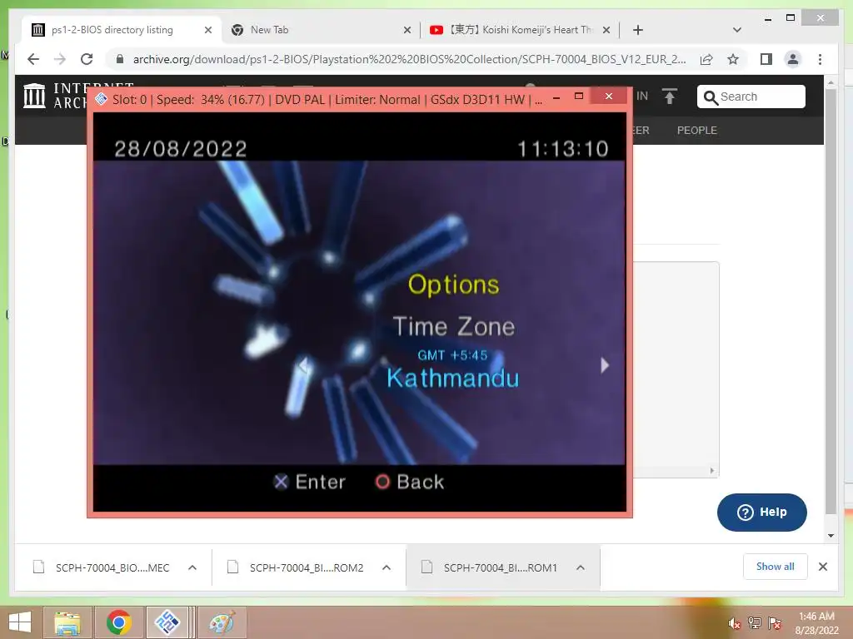
Task: Close the PCSX2 emulator window
Action: [x=609, y=97]
